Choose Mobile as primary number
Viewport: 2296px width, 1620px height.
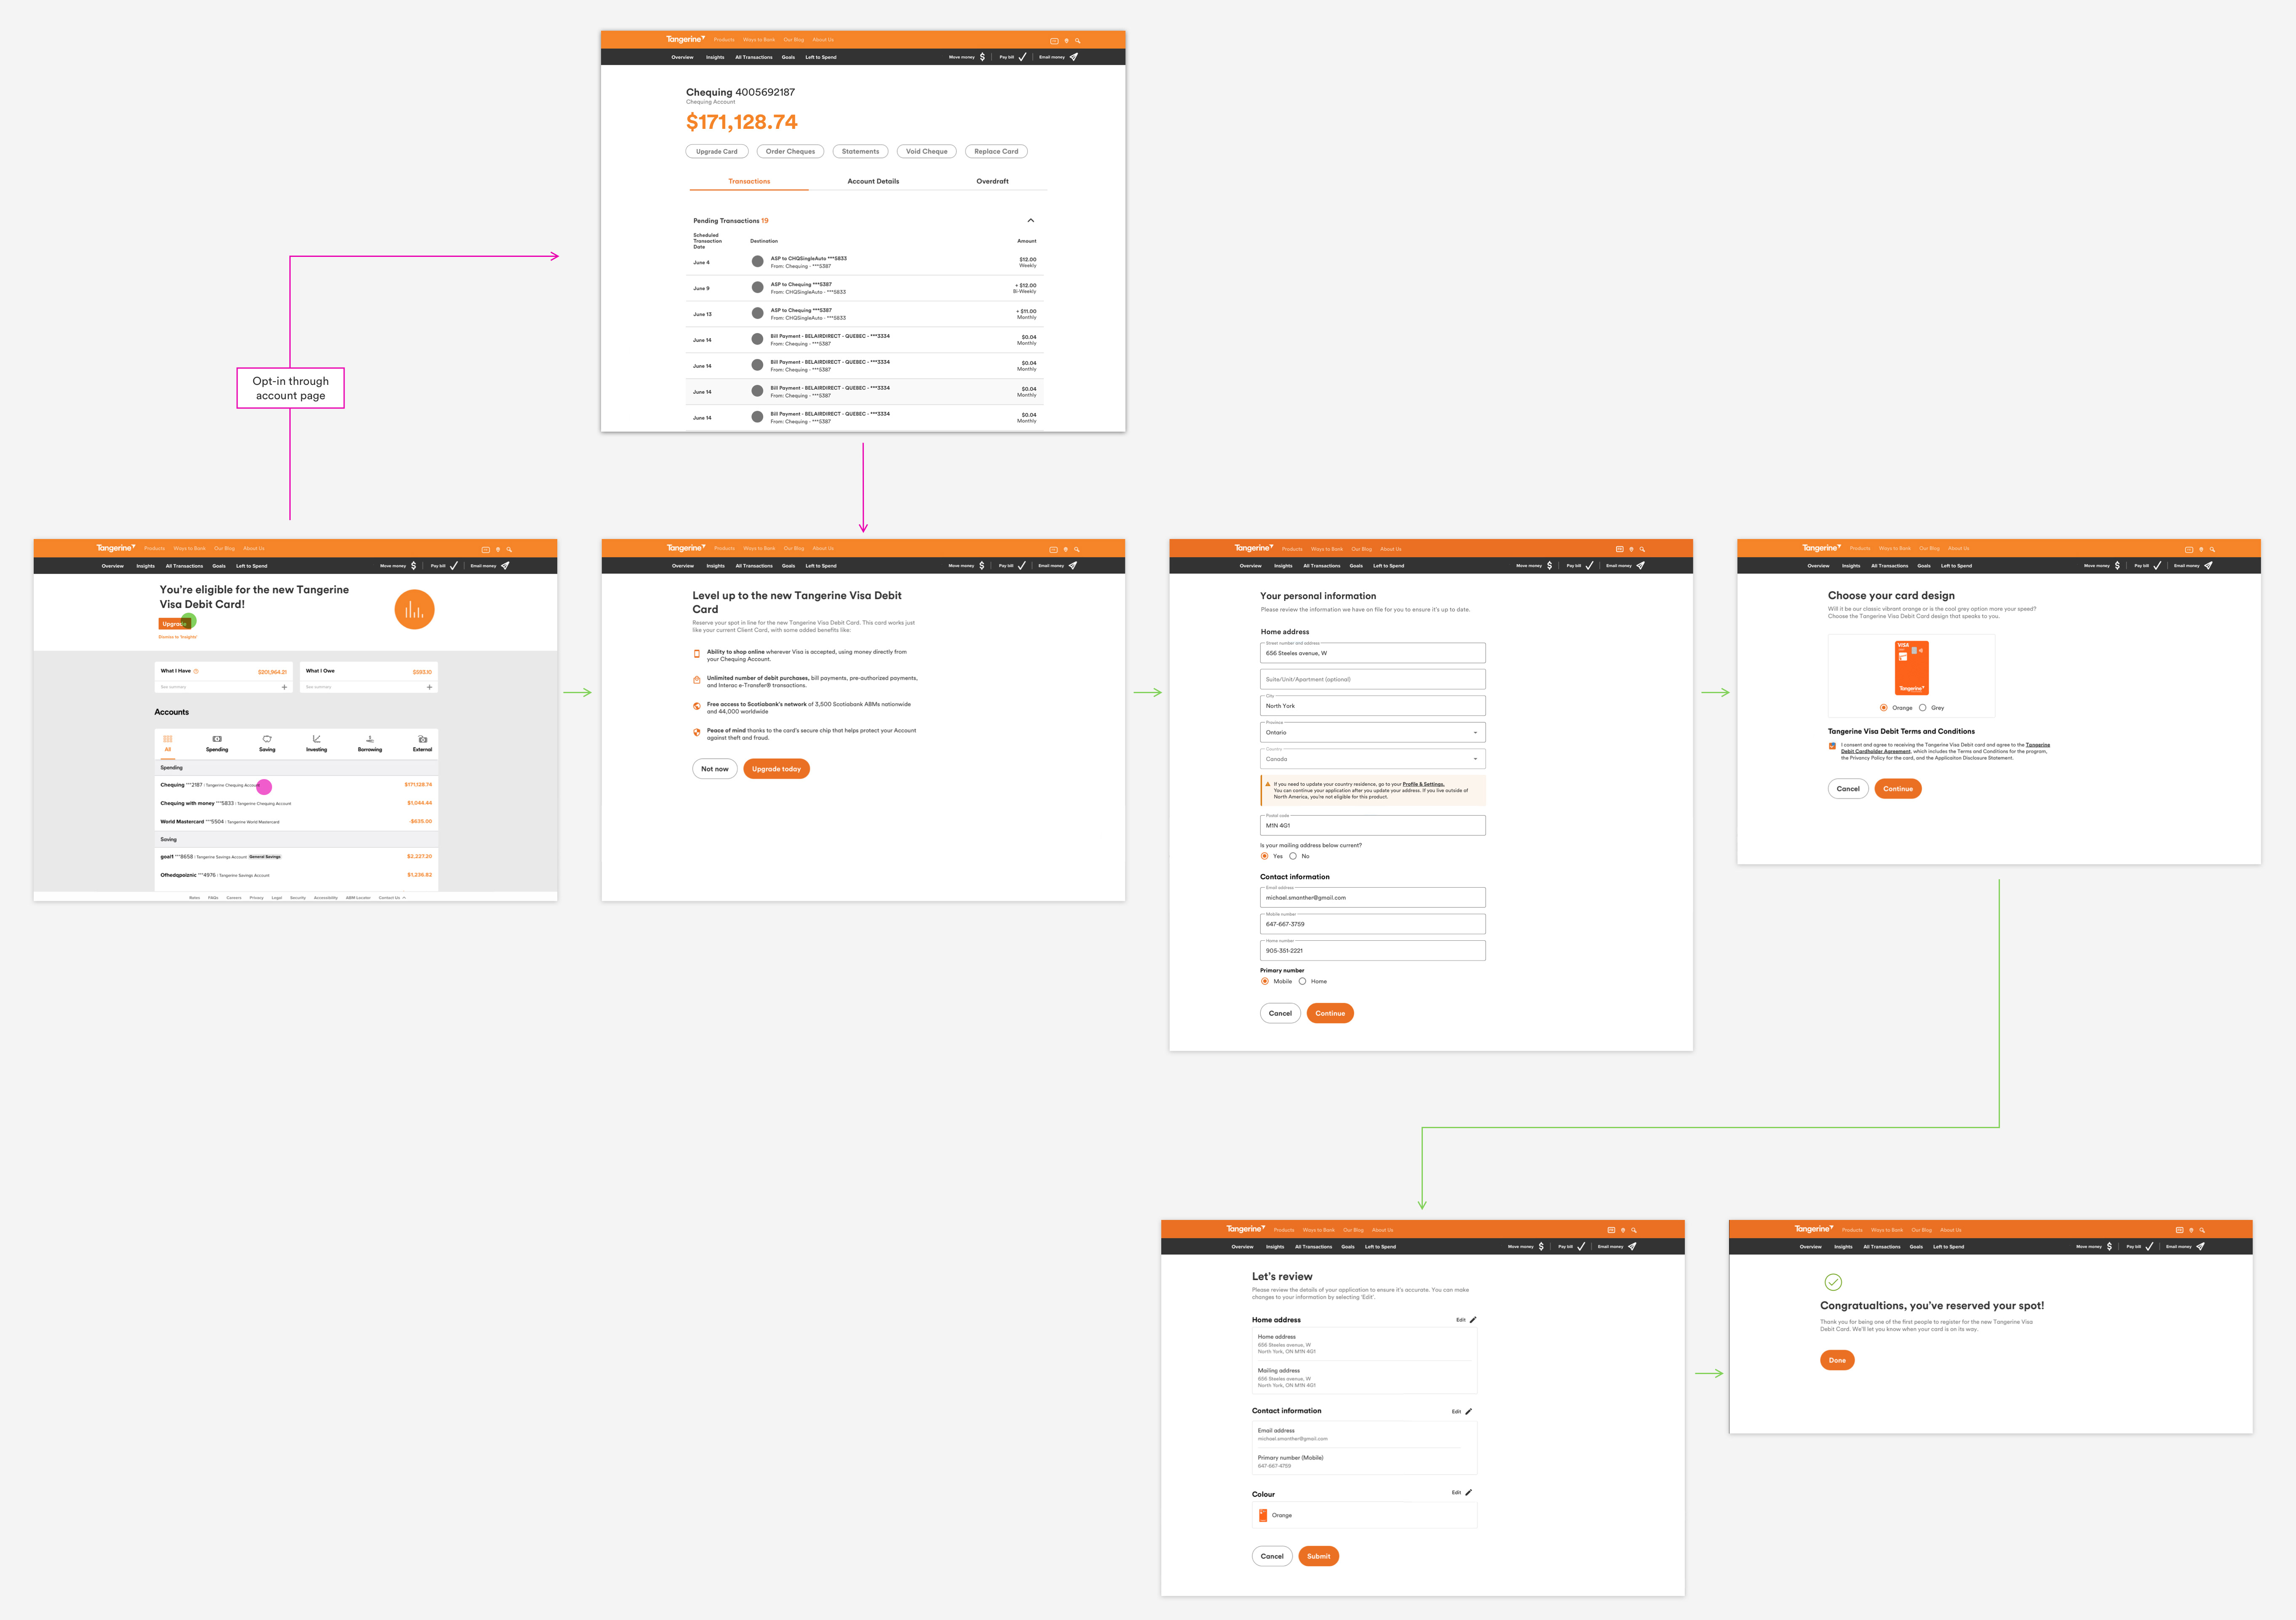[1265, 981]
